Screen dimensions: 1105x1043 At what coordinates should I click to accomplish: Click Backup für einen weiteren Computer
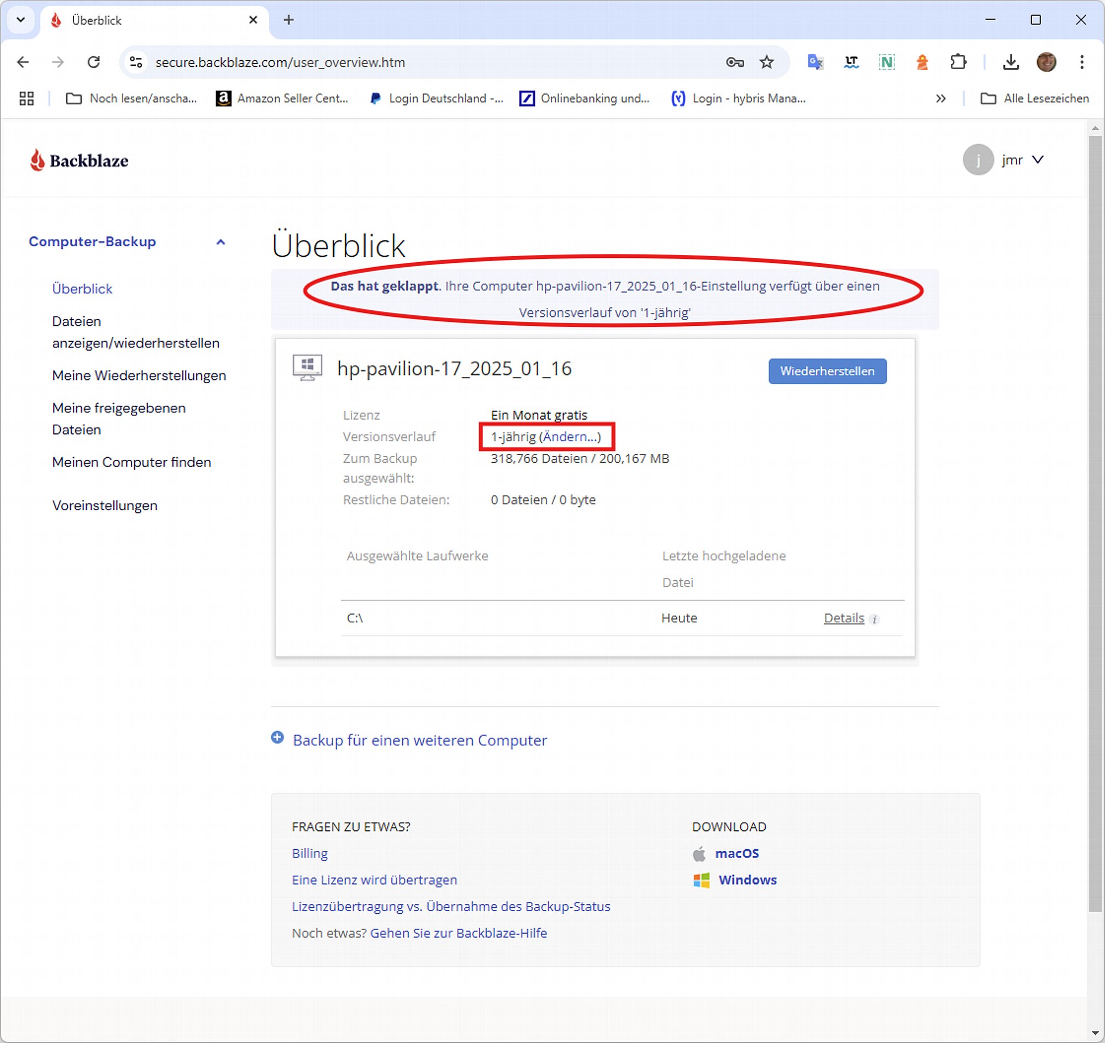420,740
